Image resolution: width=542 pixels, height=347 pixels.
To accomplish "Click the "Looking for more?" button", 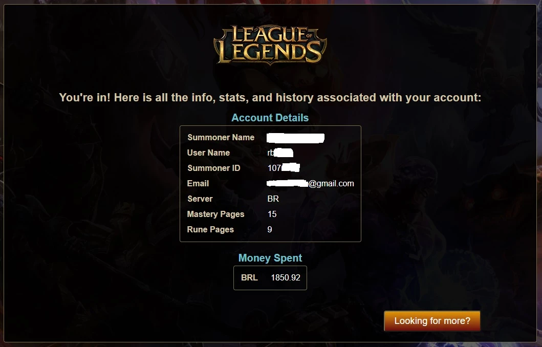I will [432, 321].
